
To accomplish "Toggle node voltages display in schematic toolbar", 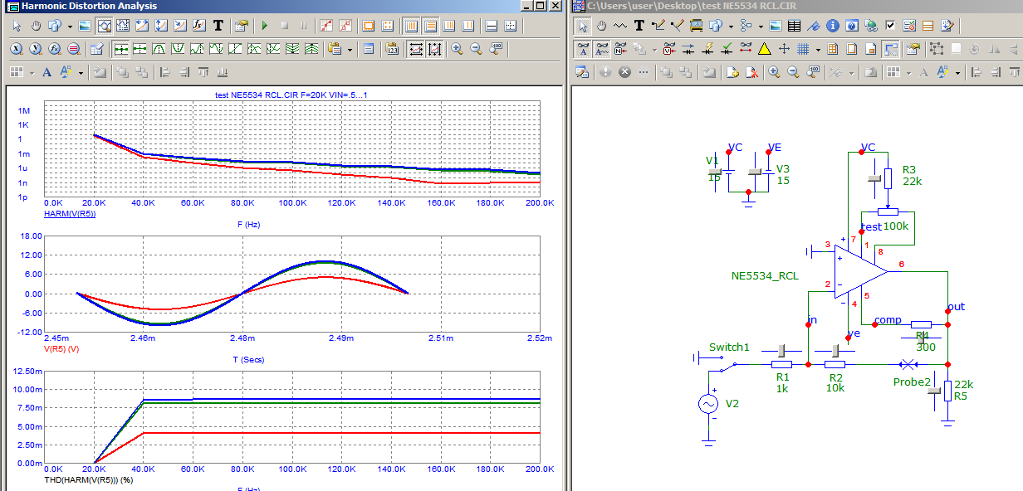I will pyautogui.click(x=669, y=49).
